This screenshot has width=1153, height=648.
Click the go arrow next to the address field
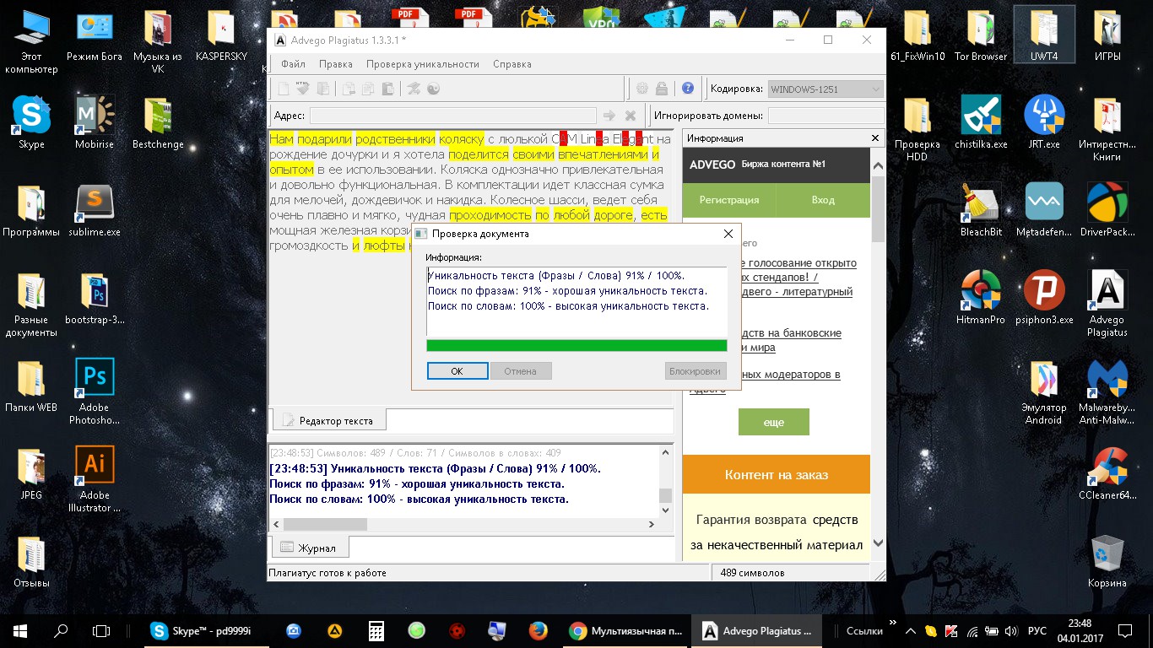[x=609, y=116]
